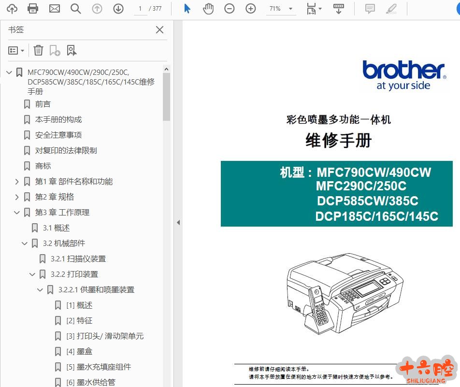Click the zoom in plus icon
Viewport: 460px width, 387px height.
coord(250,9)
